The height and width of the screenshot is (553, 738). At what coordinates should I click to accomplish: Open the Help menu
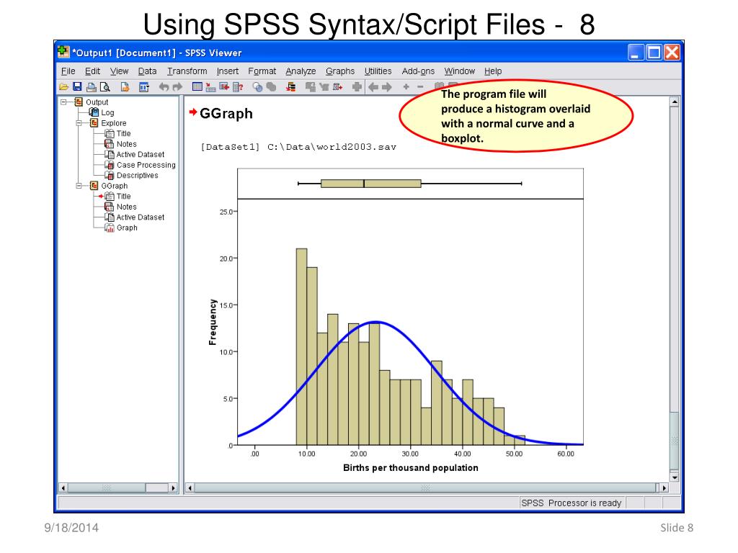click(x=493, y=71)
